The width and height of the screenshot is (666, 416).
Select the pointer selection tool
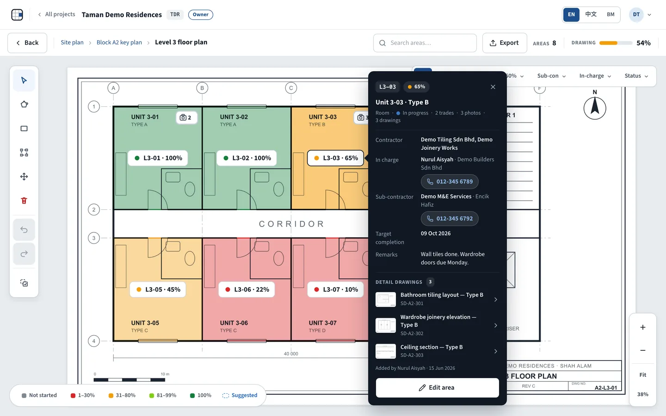[24, 80]
